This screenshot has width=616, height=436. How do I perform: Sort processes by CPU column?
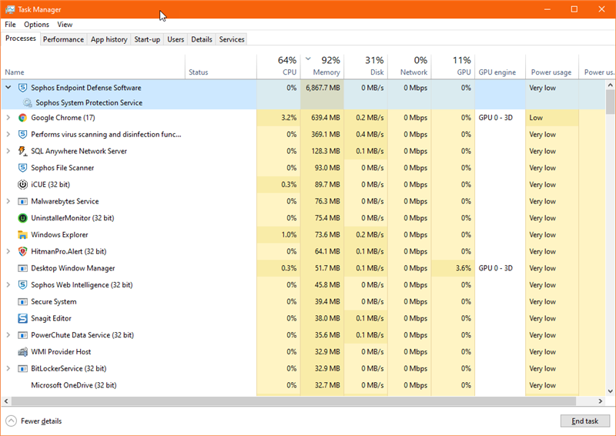point(279,67)
